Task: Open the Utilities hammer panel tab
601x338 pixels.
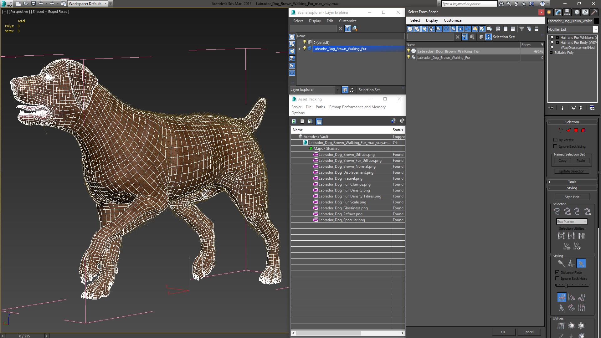Action: (x=594, y=12)
